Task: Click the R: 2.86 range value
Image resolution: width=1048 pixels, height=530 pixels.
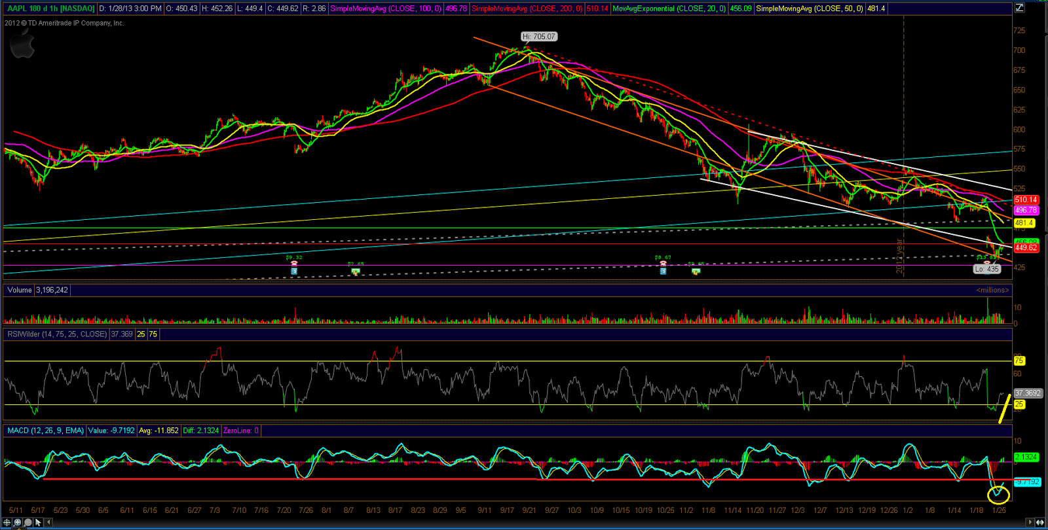Action: [314, 9]
